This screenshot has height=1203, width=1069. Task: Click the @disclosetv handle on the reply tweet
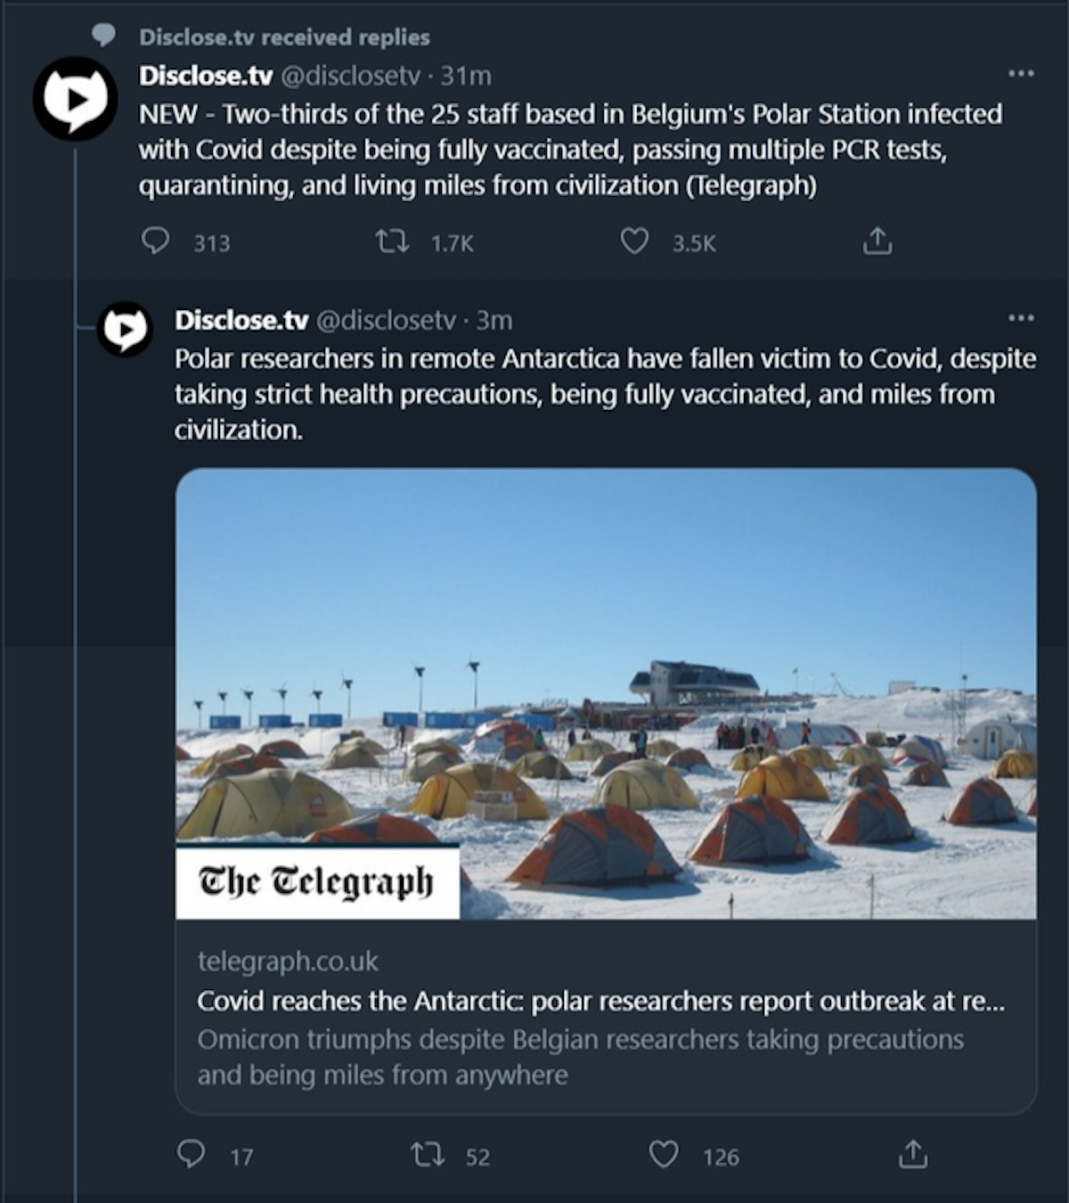point(386,320)
